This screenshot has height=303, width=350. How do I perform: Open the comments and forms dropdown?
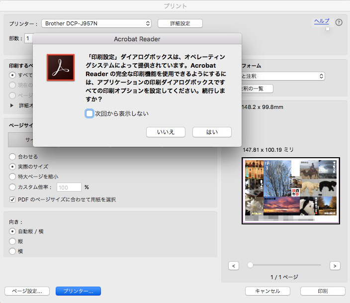(x=283, y=76)
